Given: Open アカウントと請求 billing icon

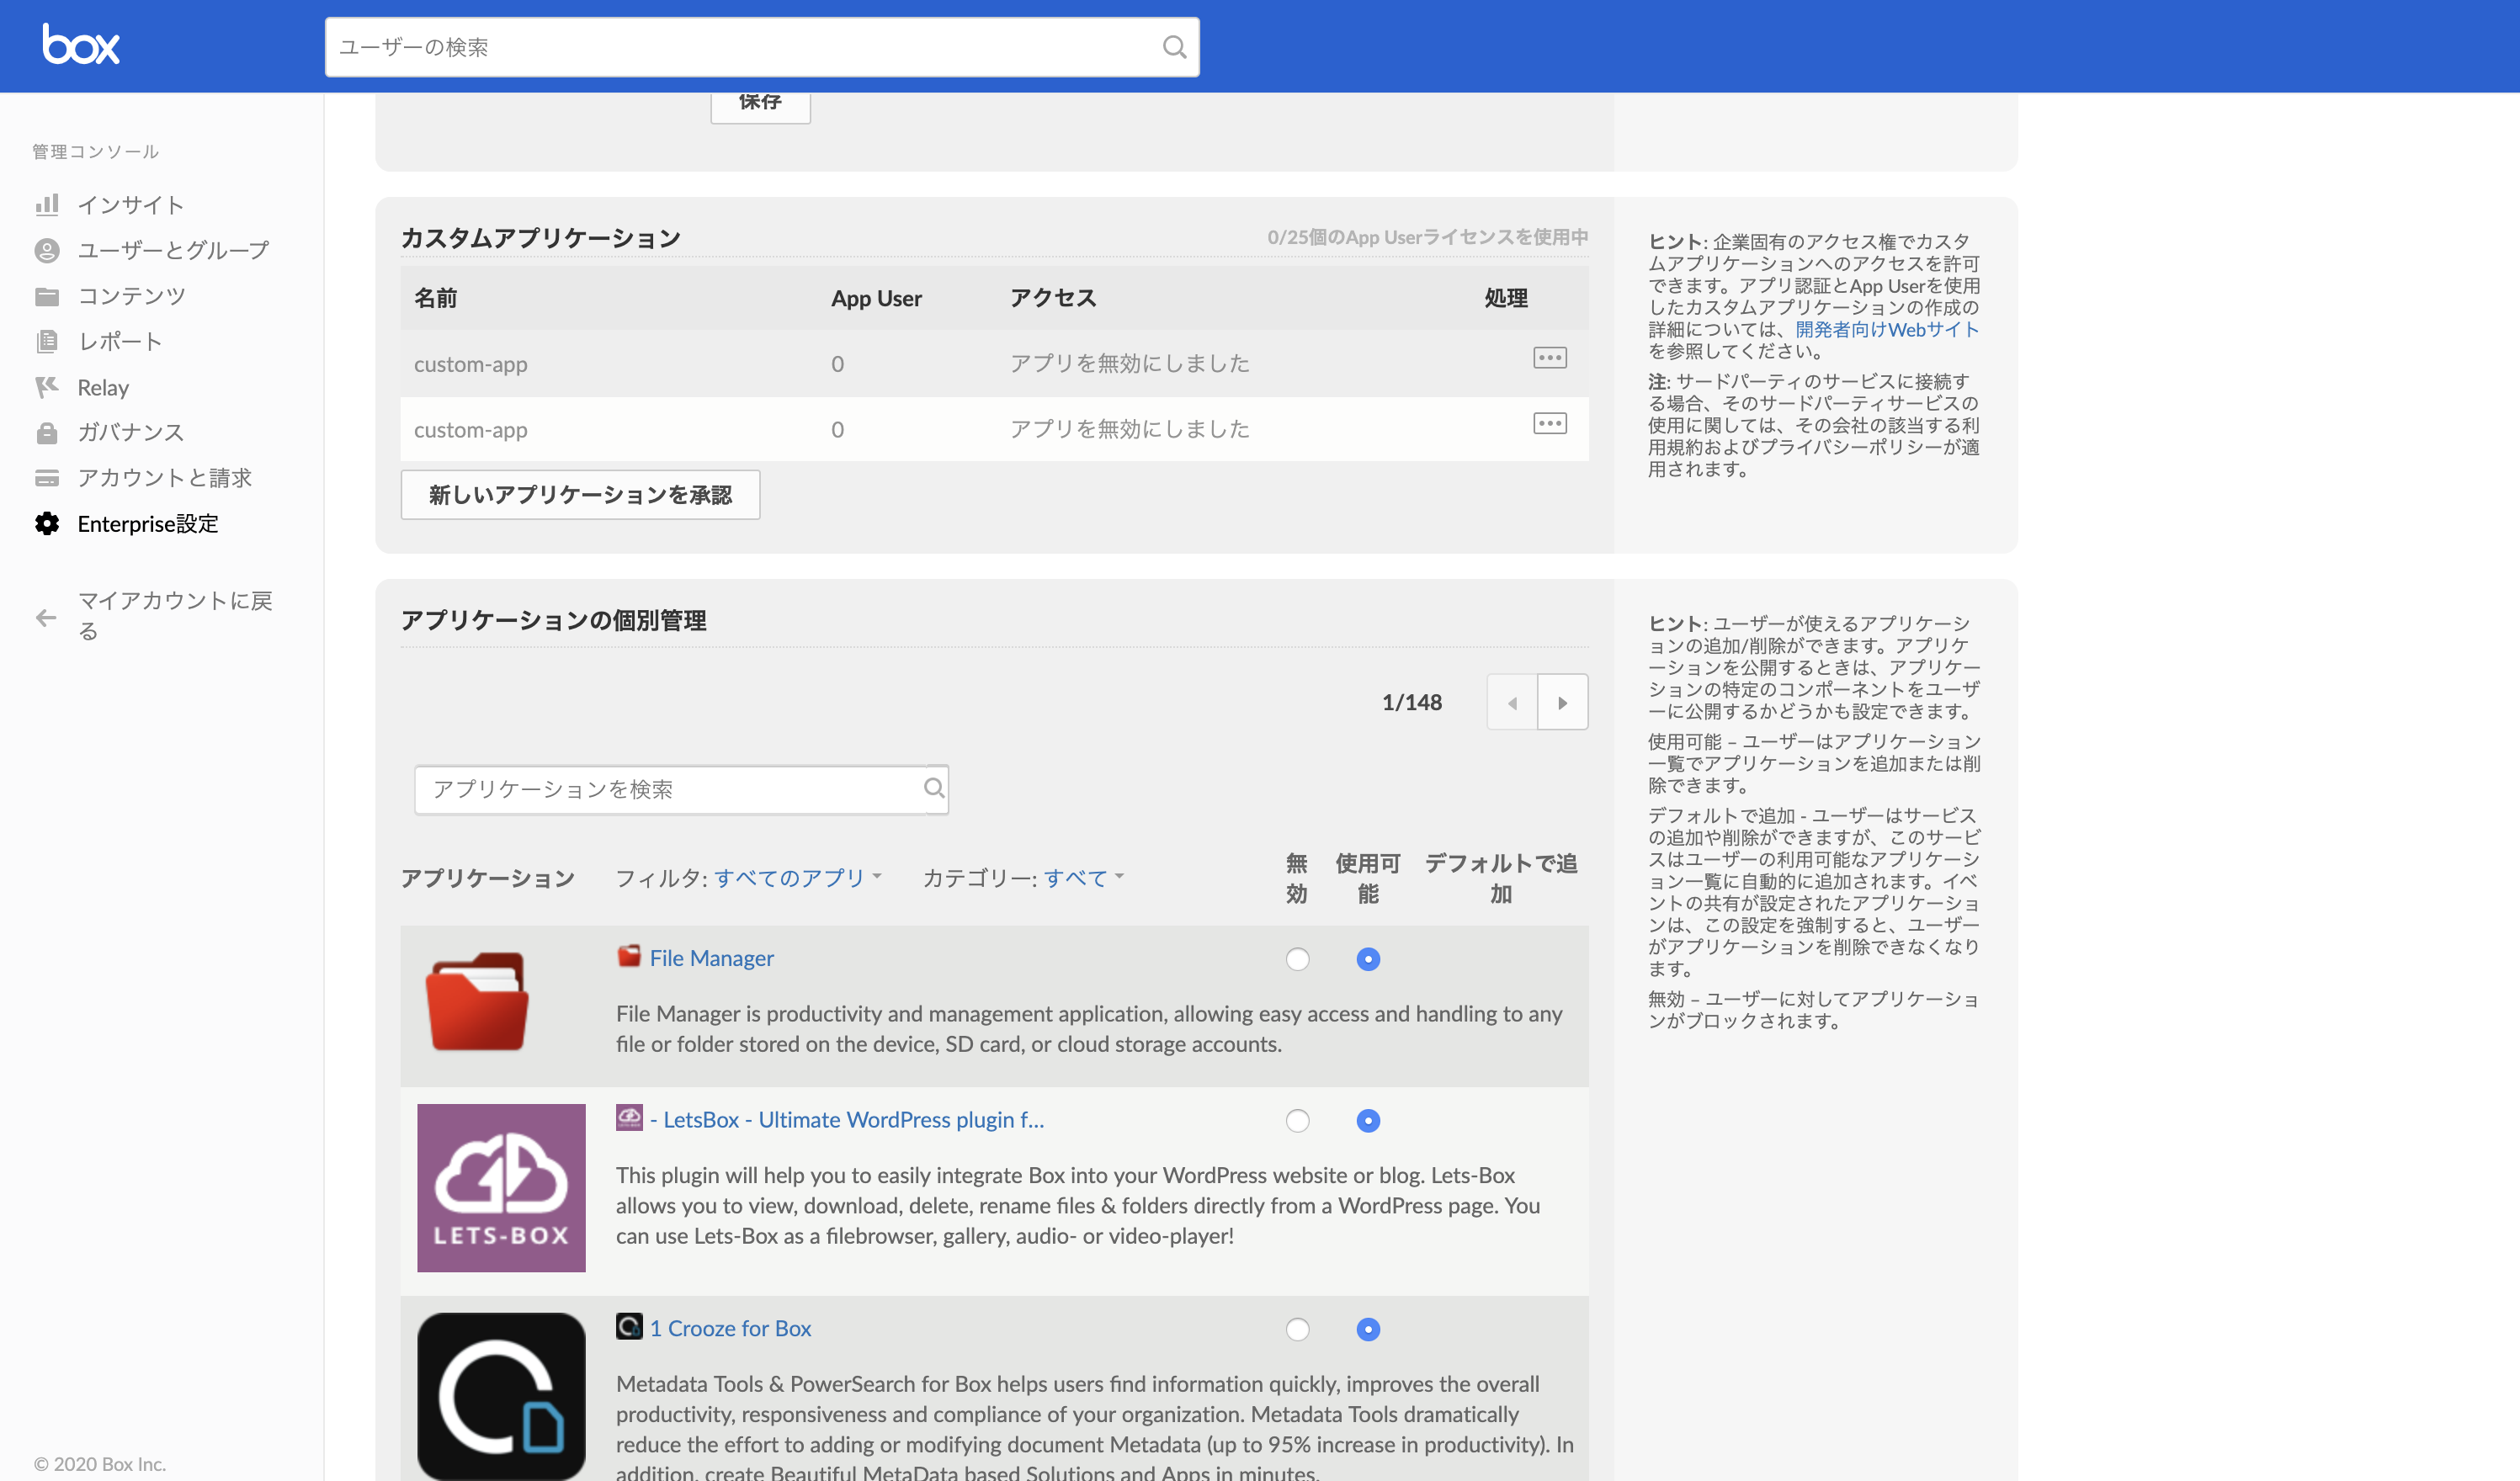Looking at the screenshot, I should (48, 478).
